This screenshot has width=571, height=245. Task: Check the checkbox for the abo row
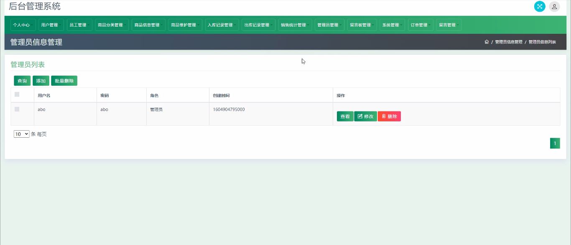(x=17, y=109)
